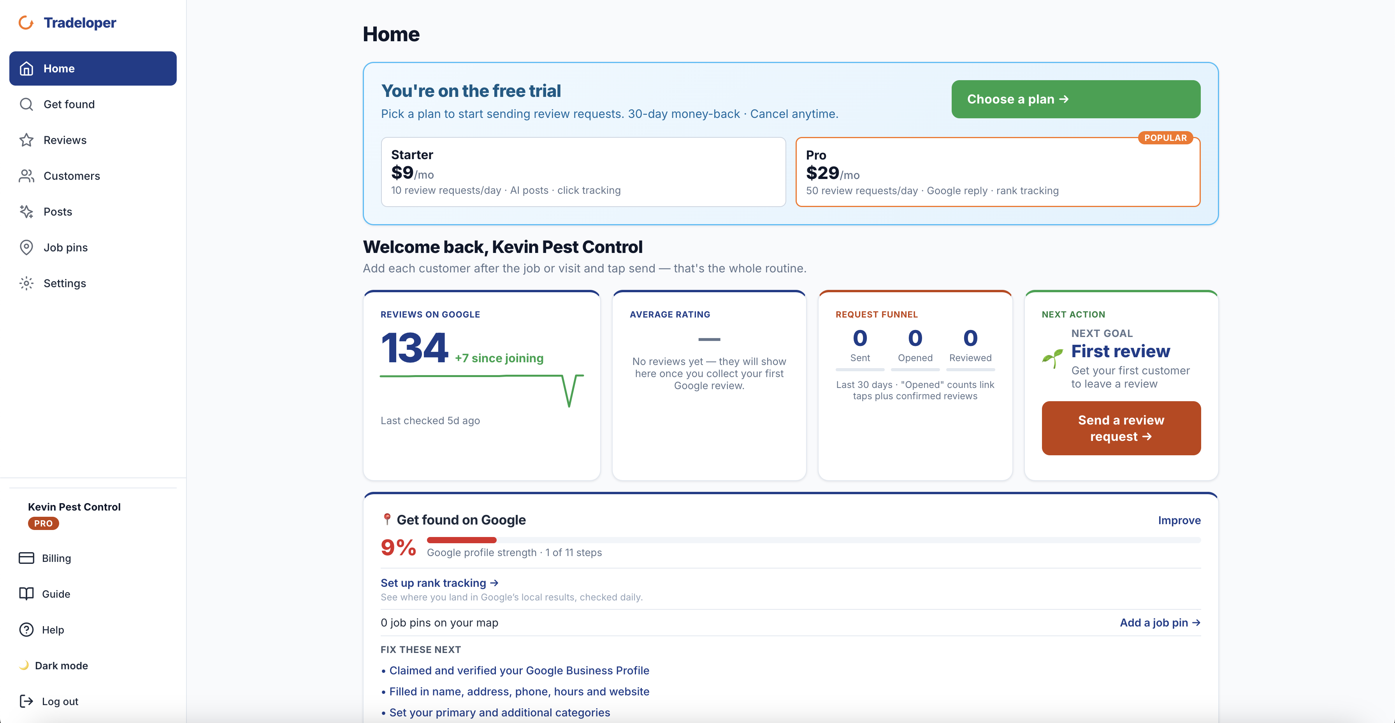Click Filled in name, address, phone item
The image size is (1395, 723).
519,691
